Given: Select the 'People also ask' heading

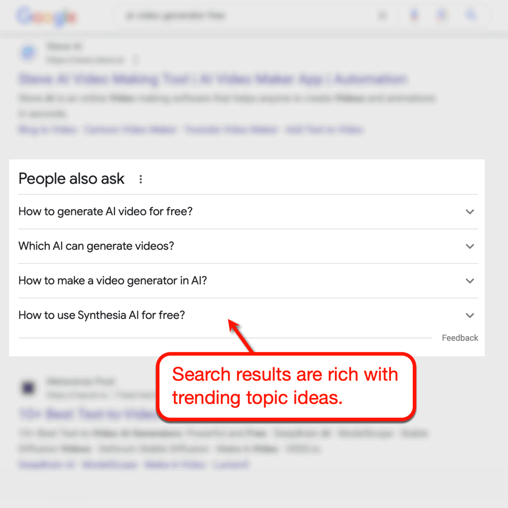Looking at the screenshot, I should pos(71,179).
